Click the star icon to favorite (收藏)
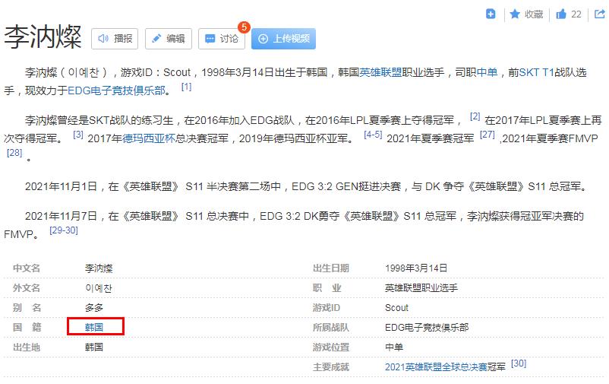Screen dimensions: 609x384 515,14
